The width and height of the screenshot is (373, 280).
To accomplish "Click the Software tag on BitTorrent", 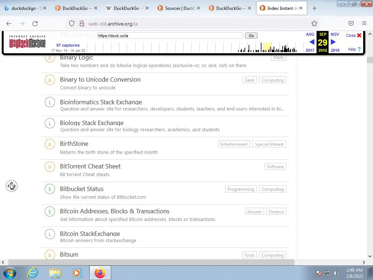I will tap(275, 166).
